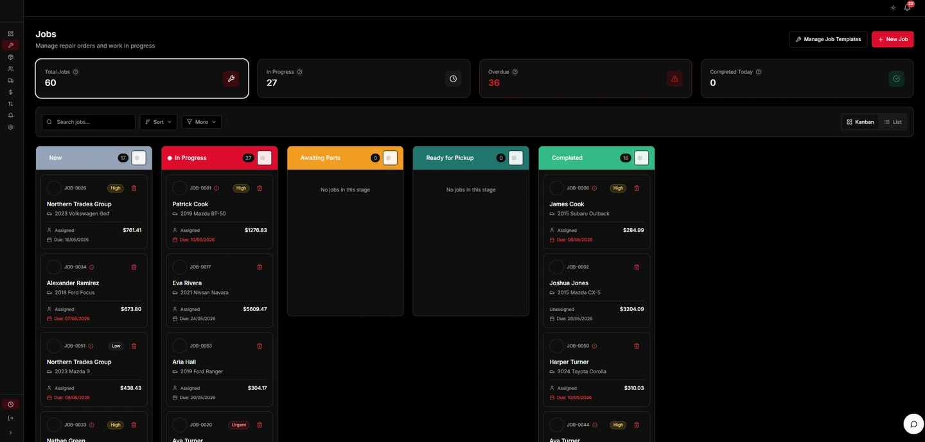Delete JOB-0017 using its trash icon
925x442 pixels.
pyautogui.click(x=260, y=267)
